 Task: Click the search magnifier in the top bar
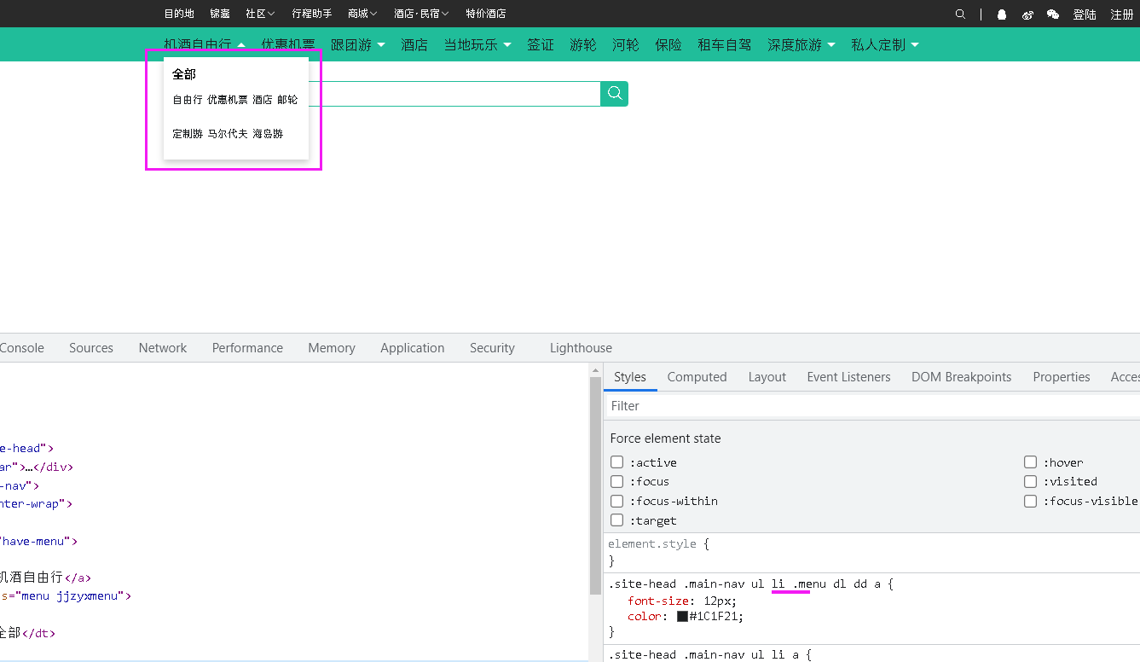[961, 14]
